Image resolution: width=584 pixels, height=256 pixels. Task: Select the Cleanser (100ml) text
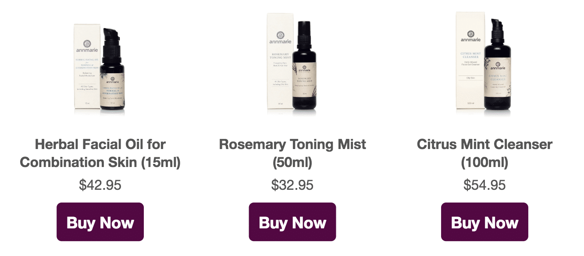(x=484, y=162)
